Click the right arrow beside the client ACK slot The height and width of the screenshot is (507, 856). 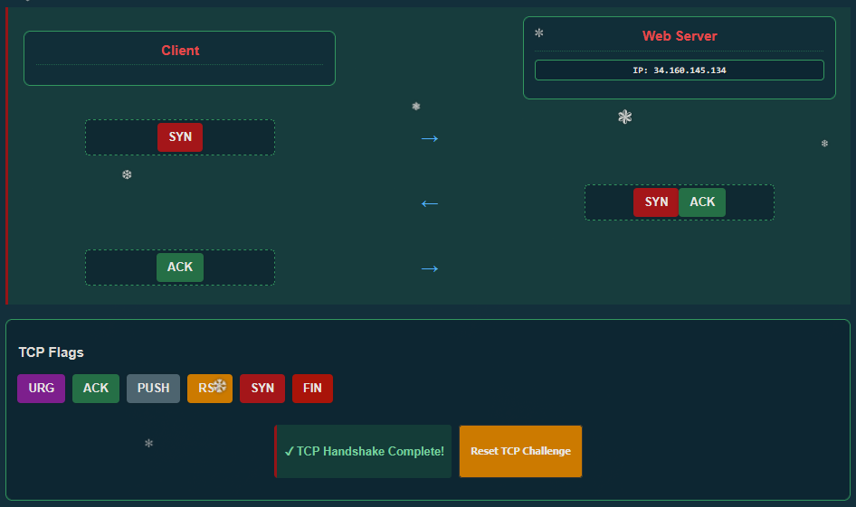coord(430,268)
